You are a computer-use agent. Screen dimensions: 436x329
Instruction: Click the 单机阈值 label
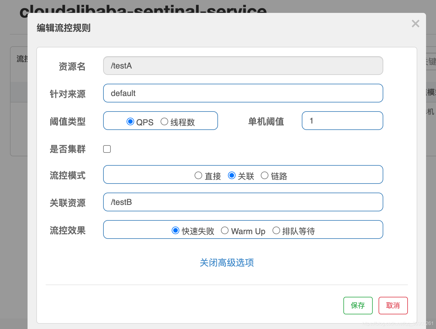pos(266,121)
